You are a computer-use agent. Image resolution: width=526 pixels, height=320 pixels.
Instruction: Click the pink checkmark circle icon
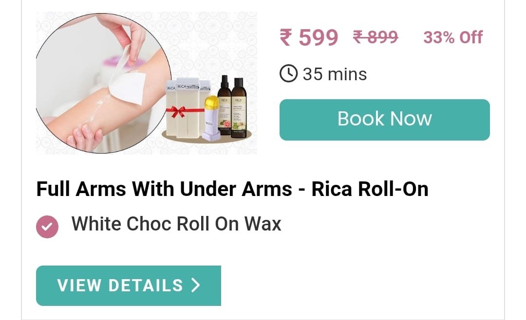tap(47, 227)
